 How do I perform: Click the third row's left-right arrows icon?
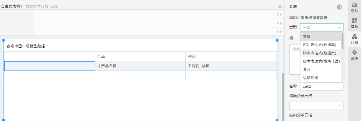(279, 31)
